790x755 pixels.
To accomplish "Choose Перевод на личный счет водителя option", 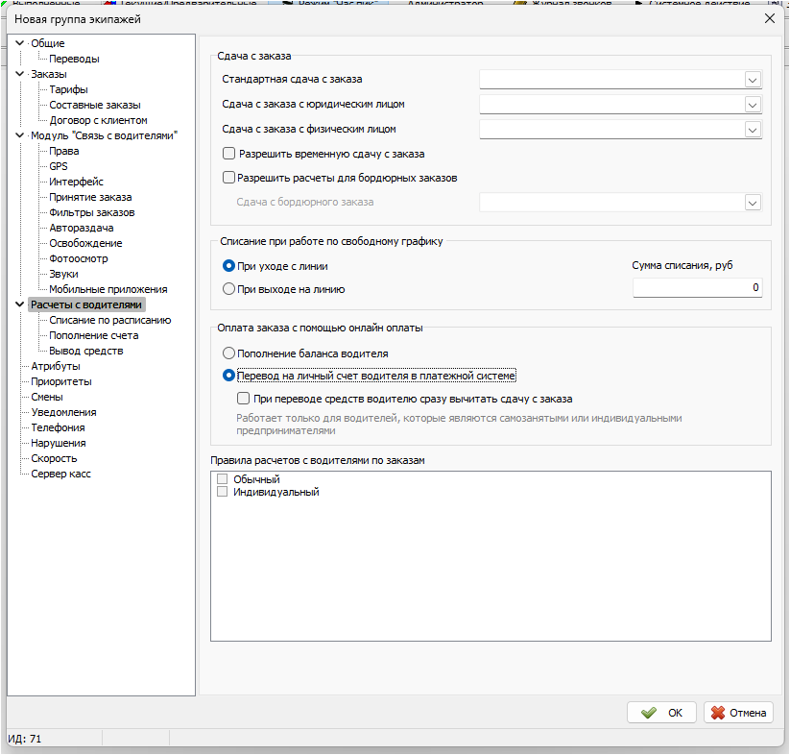I will point(228,376).
